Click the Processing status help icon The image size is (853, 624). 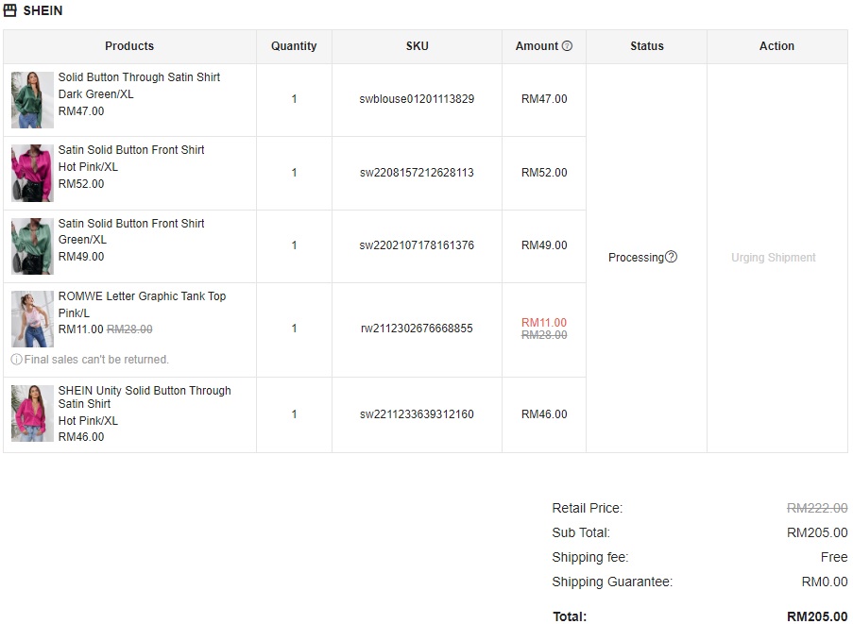click(x=671, y=257)
